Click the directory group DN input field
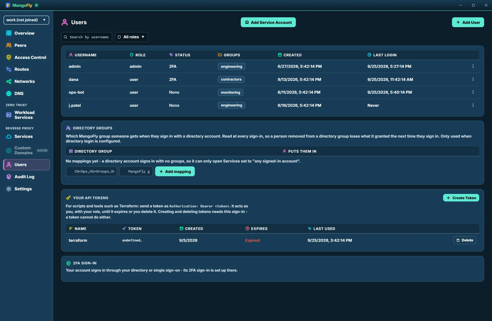 (x=91, y=171)
